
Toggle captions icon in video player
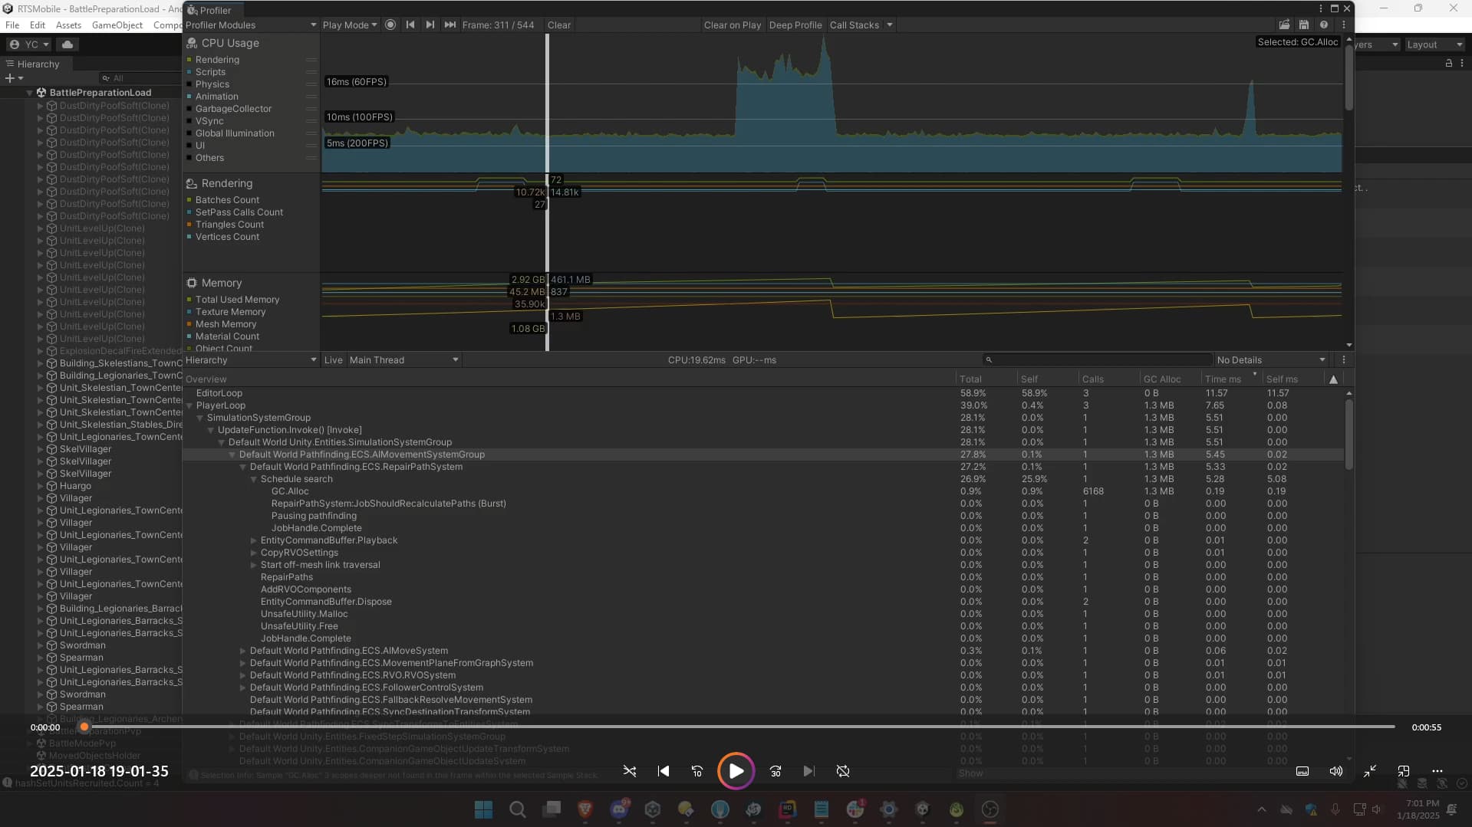[x=1302, y=771]
